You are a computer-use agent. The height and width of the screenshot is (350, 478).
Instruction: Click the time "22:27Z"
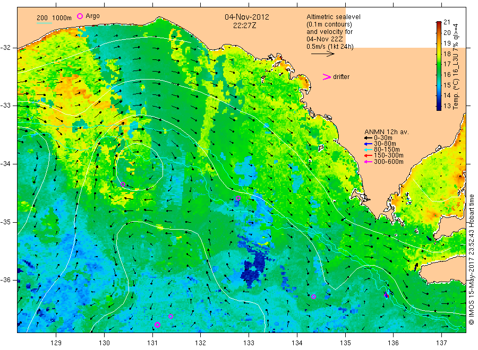tap(245, 26)
